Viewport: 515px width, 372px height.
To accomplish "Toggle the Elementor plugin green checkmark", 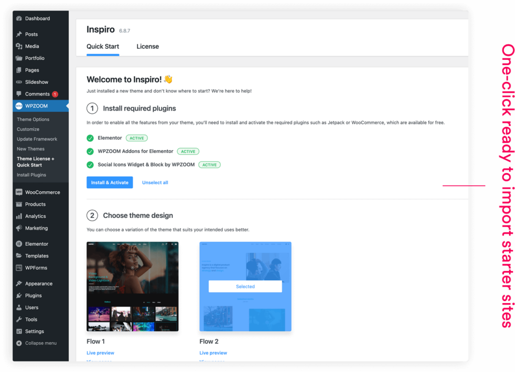I will click(x=90, y=138).
